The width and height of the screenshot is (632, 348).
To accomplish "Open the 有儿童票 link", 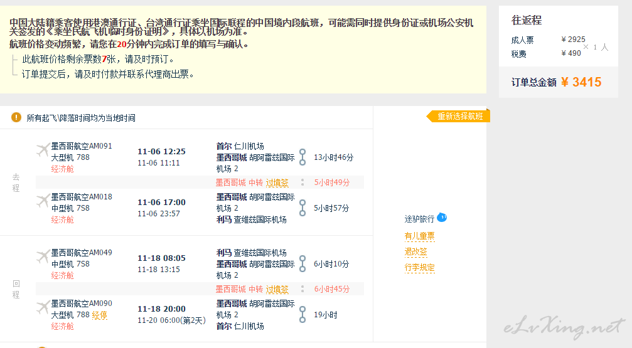I will (420, 236).
